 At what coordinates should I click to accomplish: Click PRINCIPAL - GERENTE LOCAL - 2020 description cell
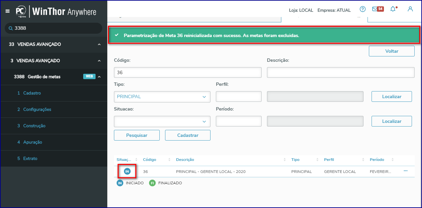[x=211, y=172]
